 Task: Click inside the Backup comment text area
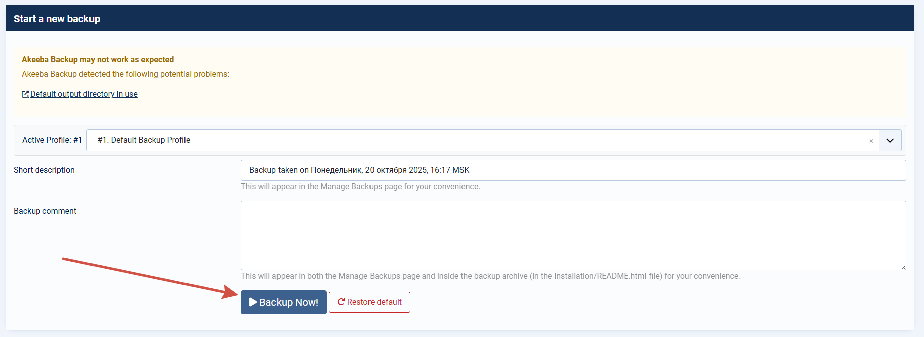click(573, 236)
